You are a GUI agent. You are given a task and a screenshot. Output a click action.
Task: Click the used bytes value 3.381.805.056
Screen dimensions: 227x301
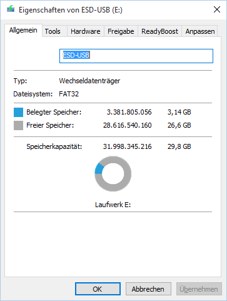[x=129, y=112]
